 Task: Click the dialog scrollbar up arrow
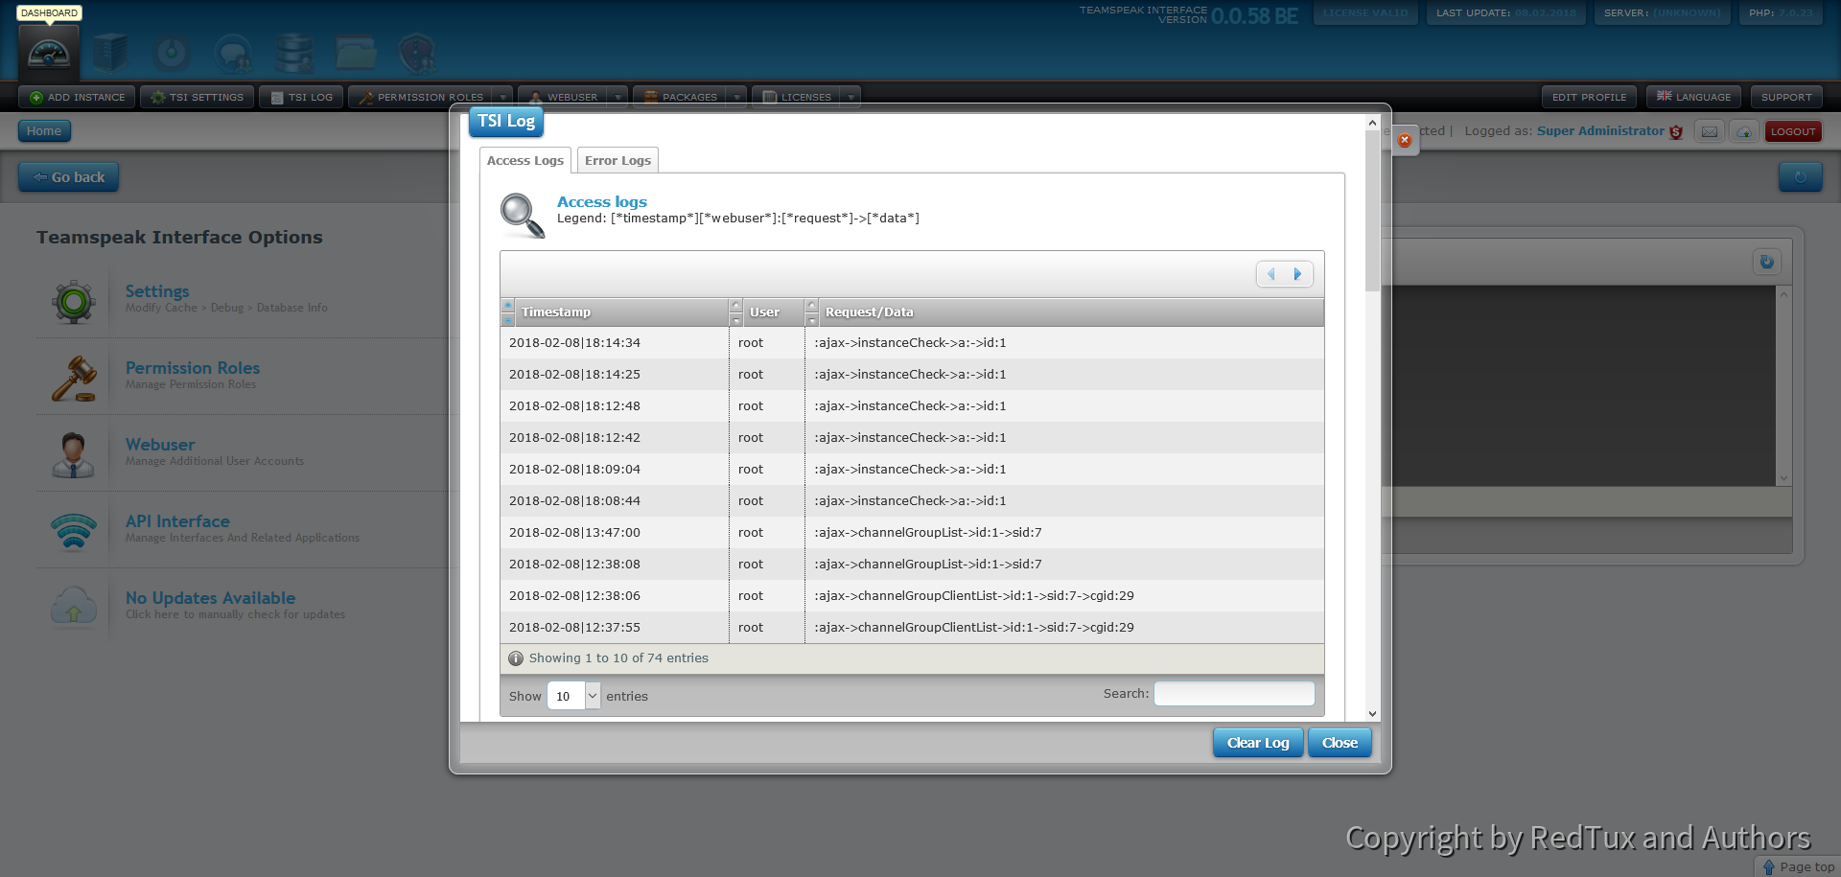pyautogui.click(x=1372, y=123)
